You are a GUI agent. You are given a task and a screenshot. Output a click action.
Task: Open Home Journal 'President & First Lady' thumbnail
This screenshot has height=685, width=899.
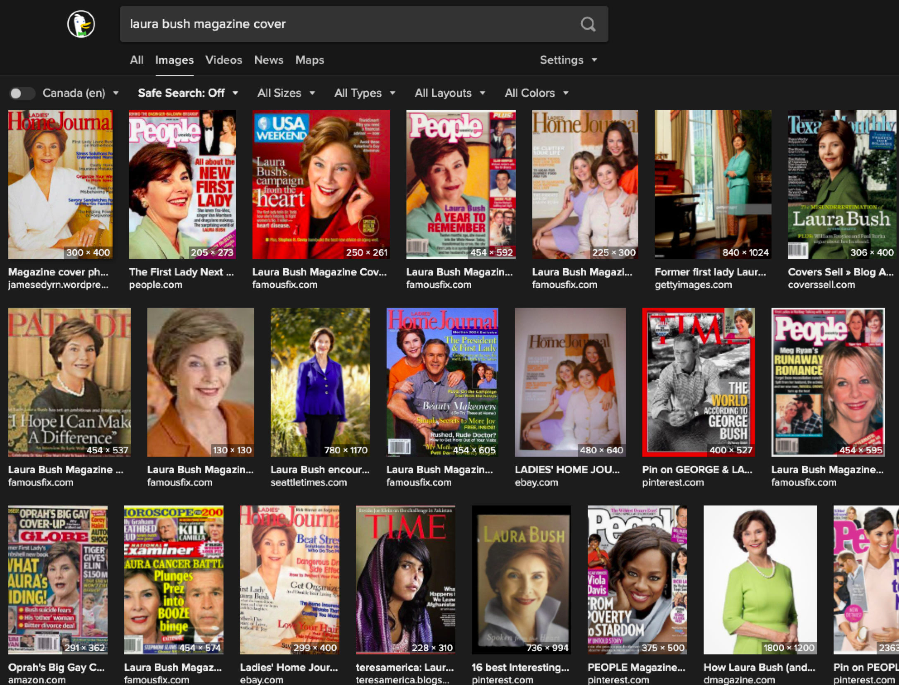tap(442, 382)
